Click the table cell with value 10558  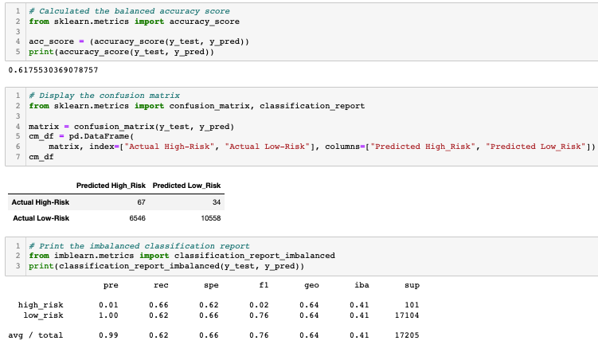211,218
